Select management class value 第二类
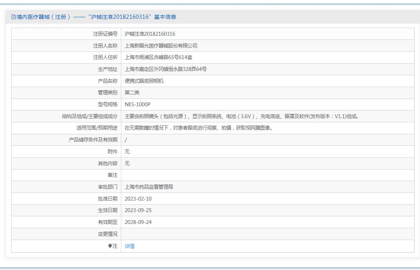The image size is (420, 270). 132,92
